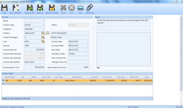Click the Account cell 005020
This screenshot has height=109, width=183.
tap(95, 81)
